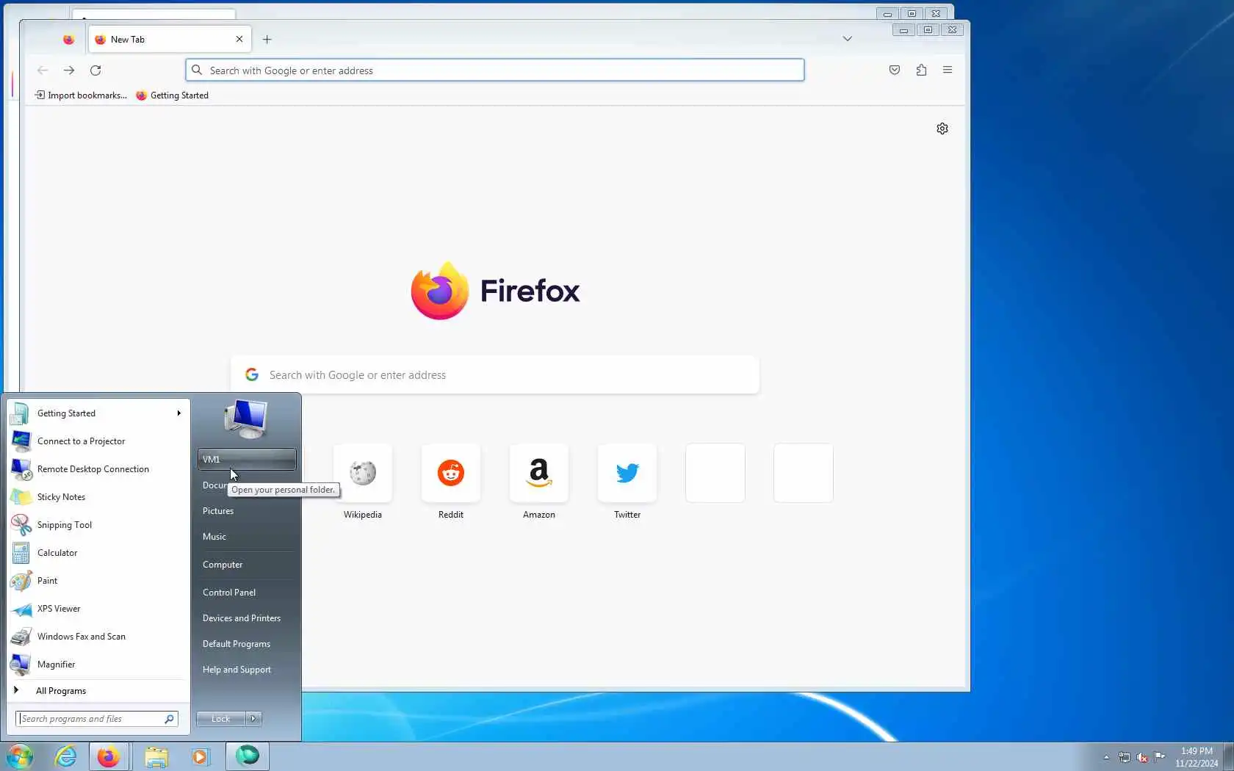
Task: Click the Firefox forward arrow
Action: (69, 70)
